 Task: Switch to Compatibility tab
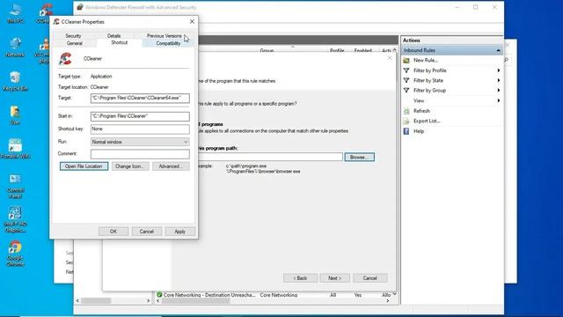[168, 43]
